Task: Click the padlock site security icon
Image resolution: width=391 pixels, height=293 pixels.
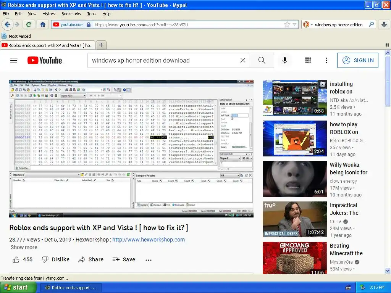Action: coord(89,24)
